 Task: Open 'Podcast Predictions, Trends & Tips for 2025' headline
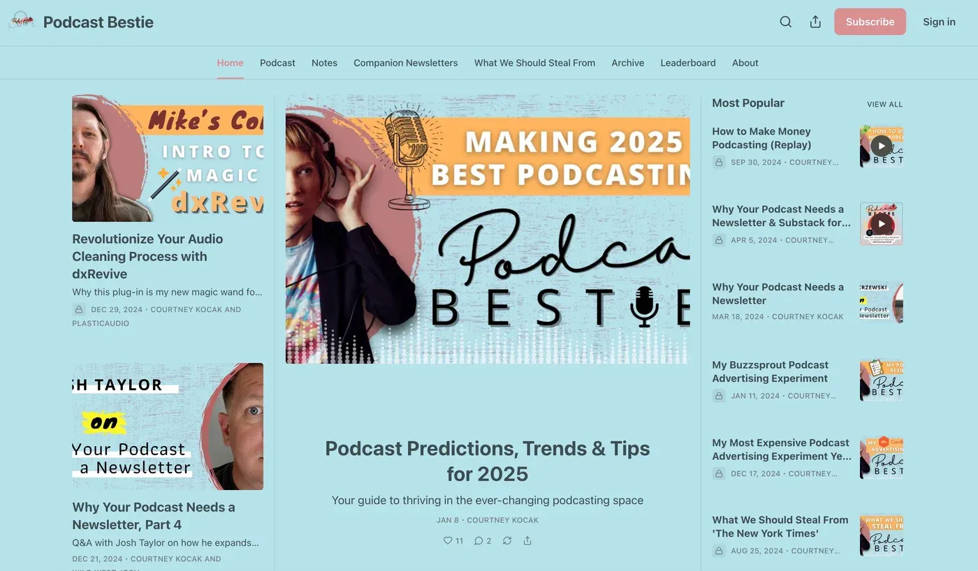[487, 461]
